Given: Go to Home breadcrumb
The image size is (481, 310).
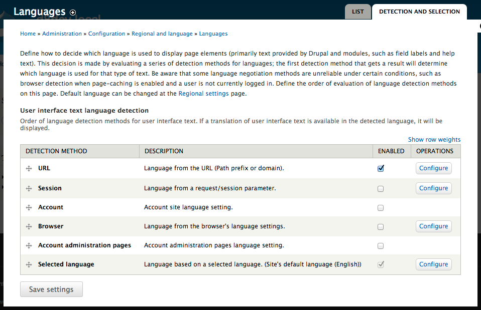Looking at the screenshot, I should (28, 34).
